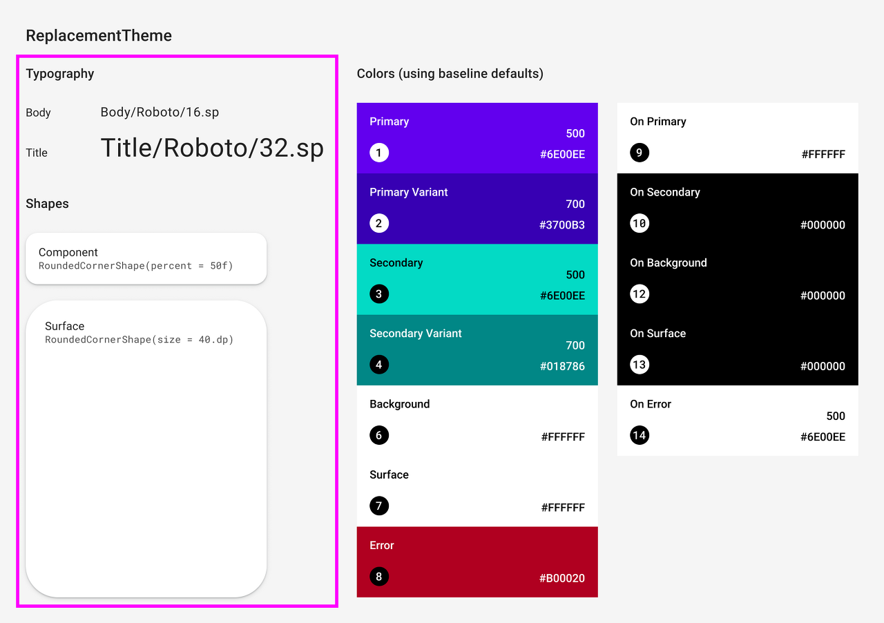The image size is (884, 623).
Task: Click the number 2 badge on Primary Variant
Action: point(379,223)
